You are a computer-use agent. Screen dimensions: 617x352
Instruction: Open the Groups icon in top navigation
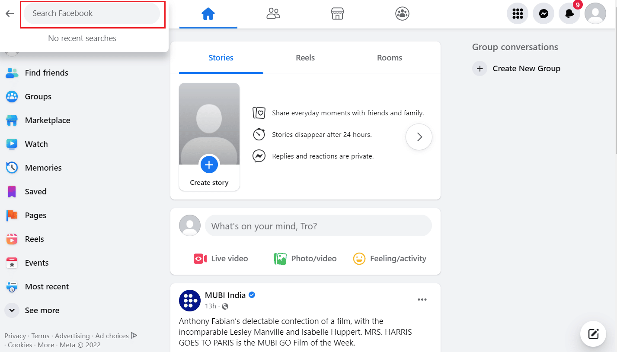pos(402,14)
